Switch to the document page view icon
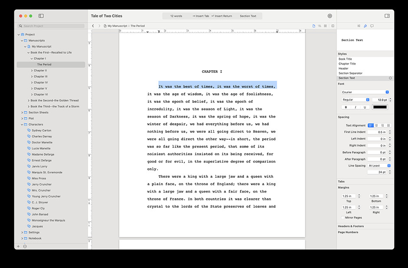 coord(314,26)
